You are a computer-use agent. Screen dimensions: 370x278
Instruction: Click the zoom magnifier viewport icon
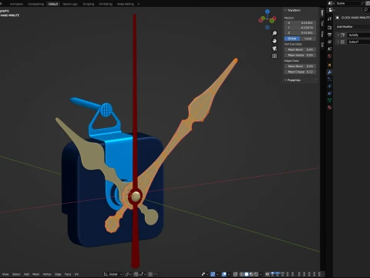(274, 33)
